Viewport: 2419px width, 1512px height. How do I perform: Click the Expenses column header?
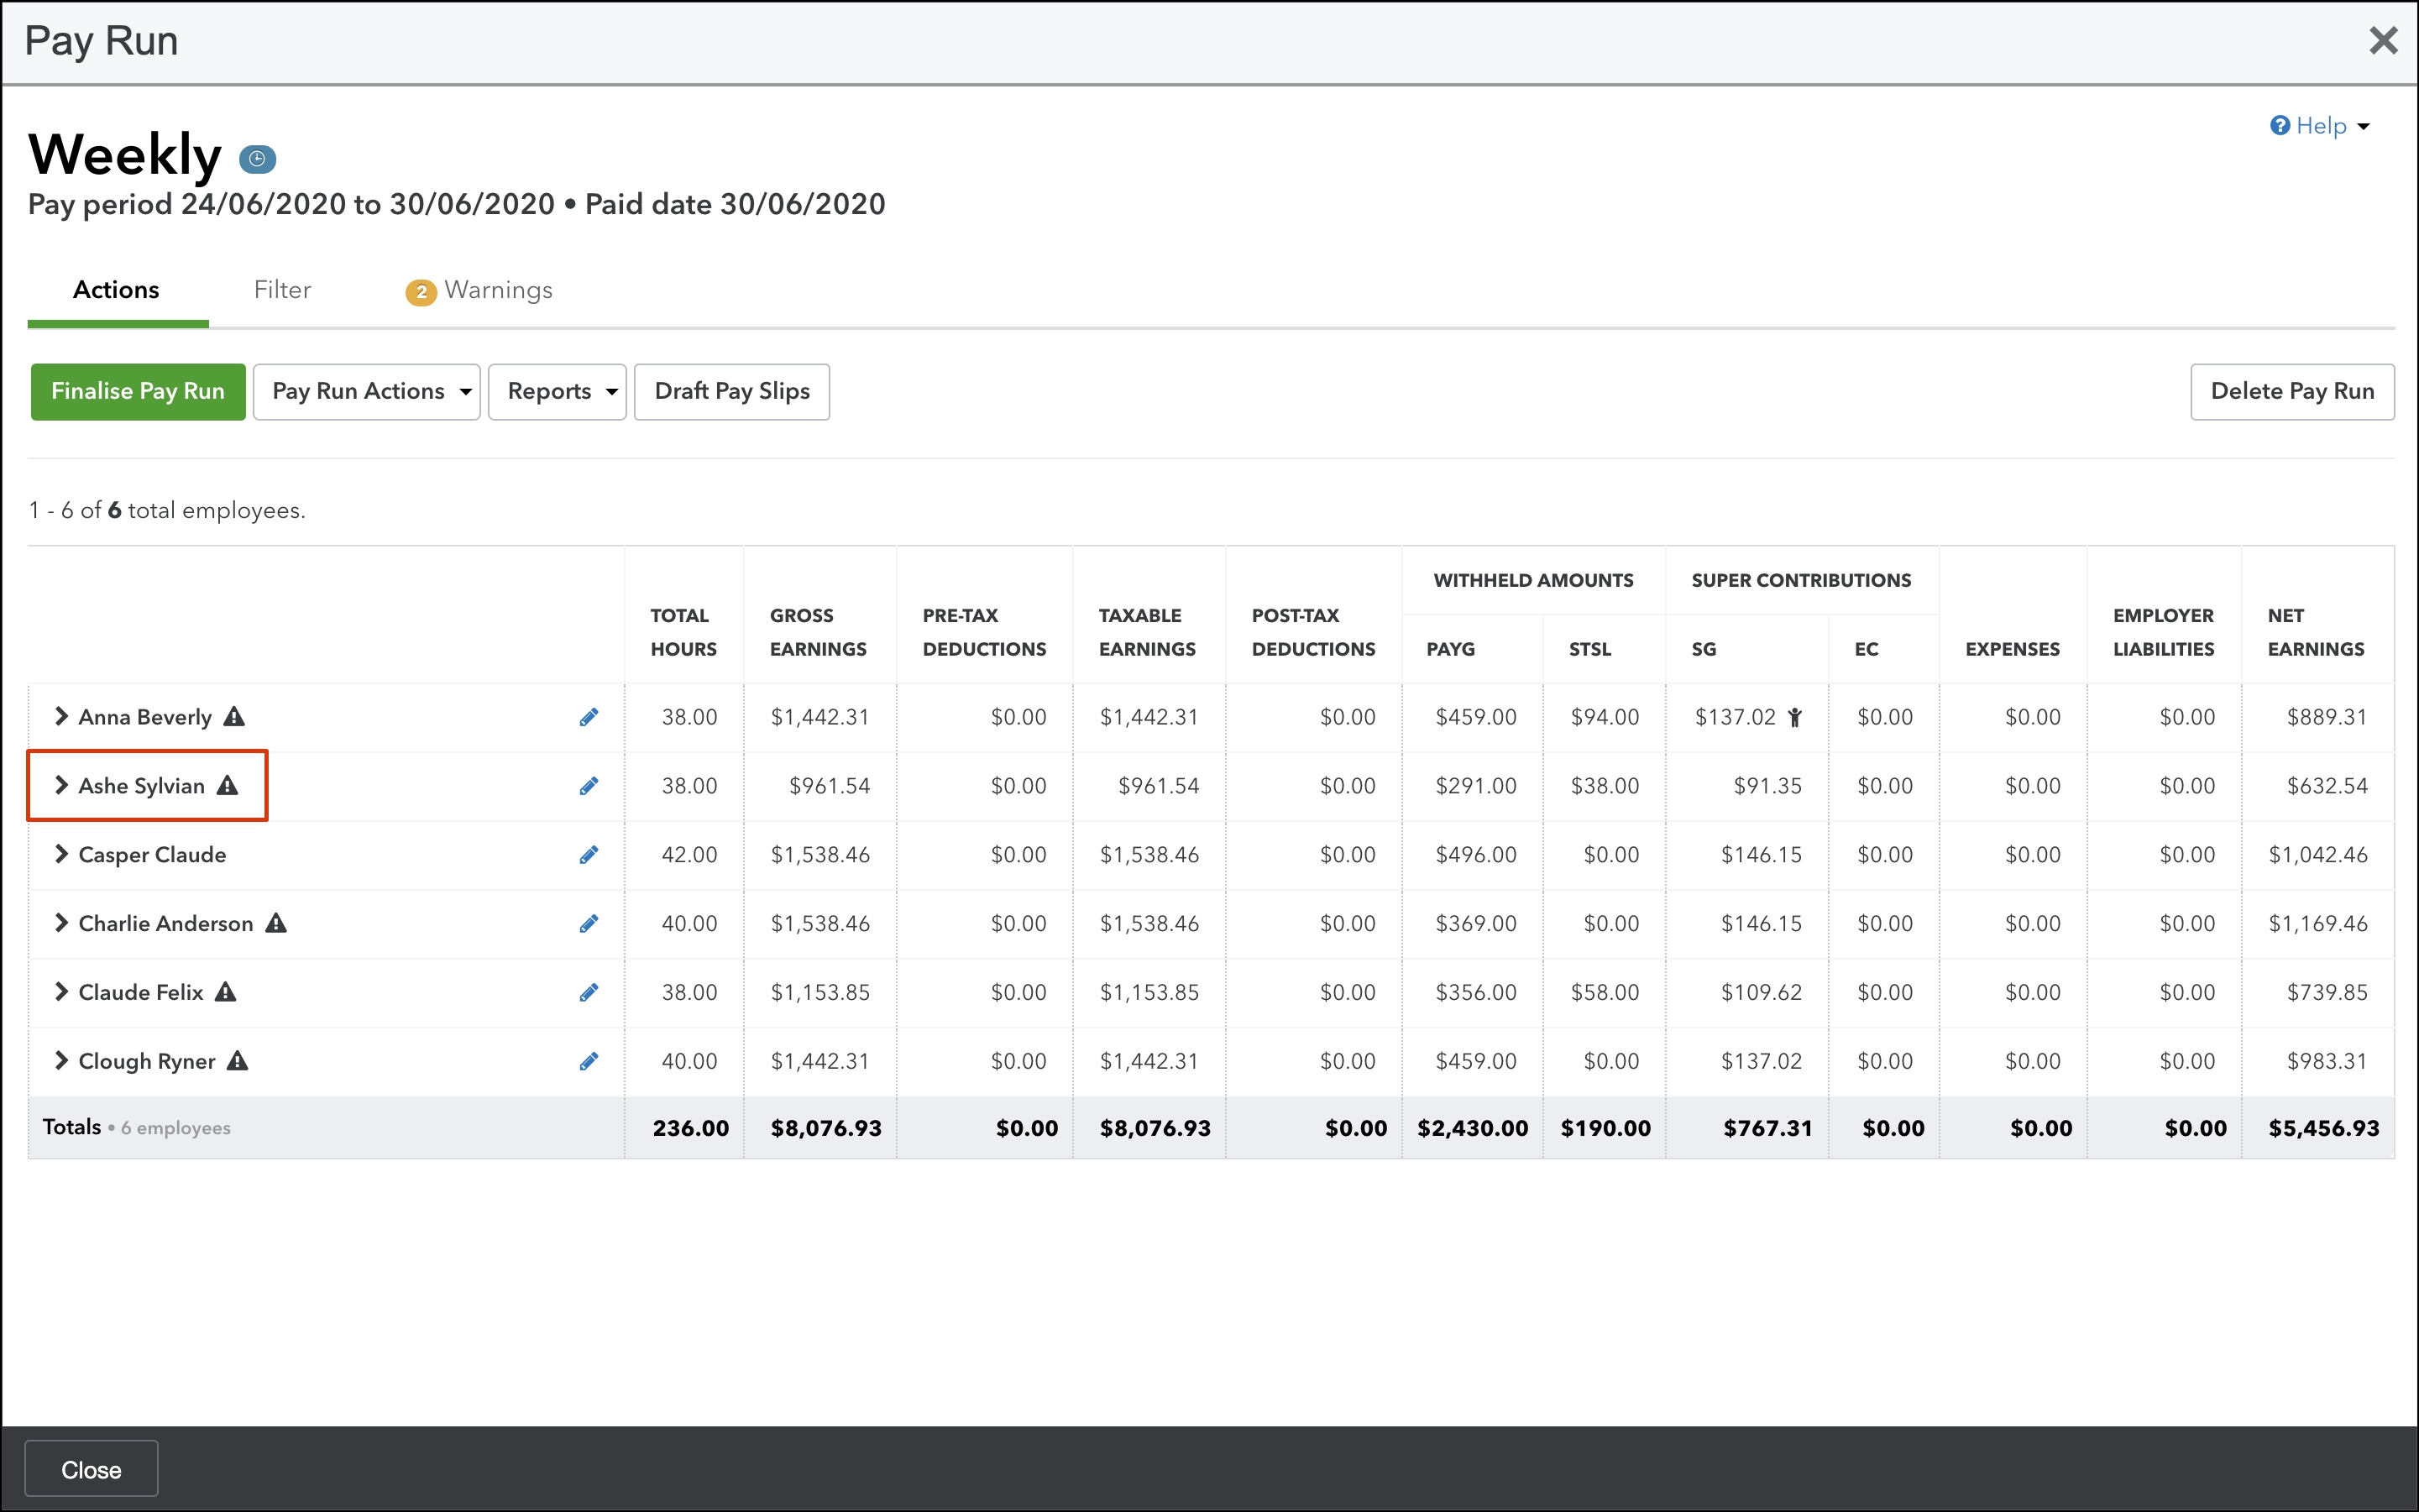pyautogui.click(x=2012, y=649)
